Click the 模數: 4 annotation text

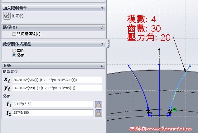[142, 19]
